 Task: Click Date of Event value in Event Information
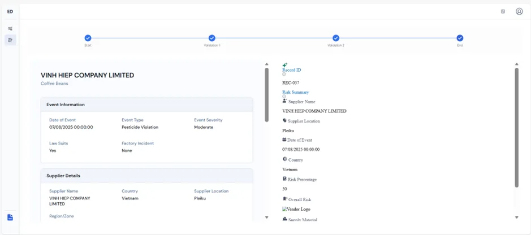click(71, 128)
